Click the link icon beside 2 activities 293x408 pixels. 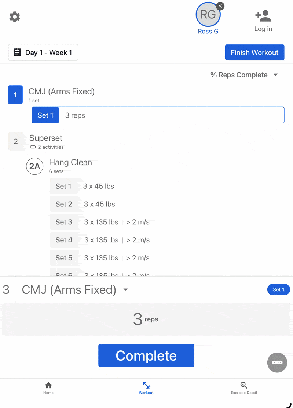point(33,147)
